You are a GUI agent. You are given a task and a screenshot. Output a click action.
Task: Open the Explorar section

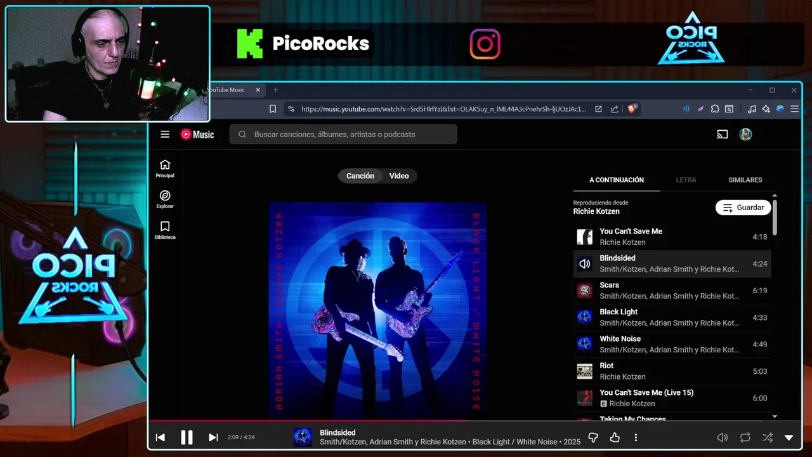165,199
